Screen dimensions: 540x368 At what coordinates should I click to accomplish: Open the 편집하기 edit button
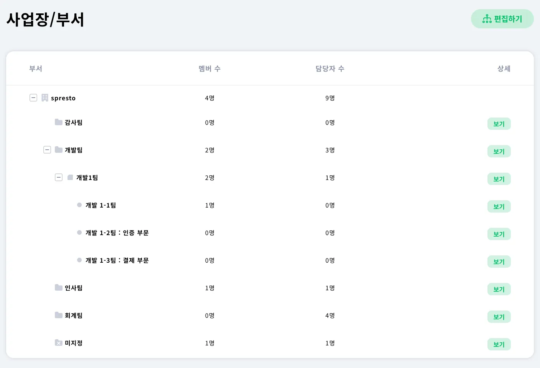pos(502,19)
